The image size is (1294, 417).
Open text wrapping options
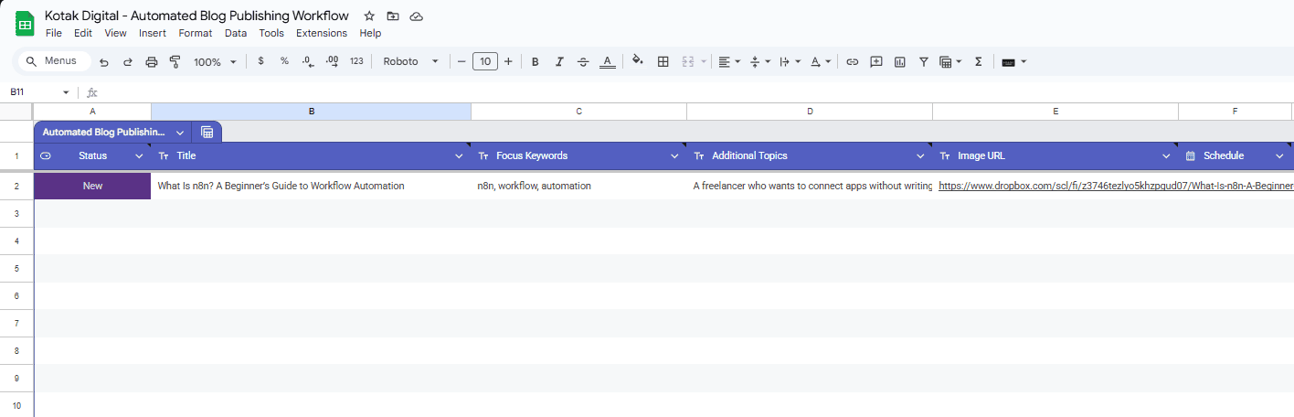(790, 61)
